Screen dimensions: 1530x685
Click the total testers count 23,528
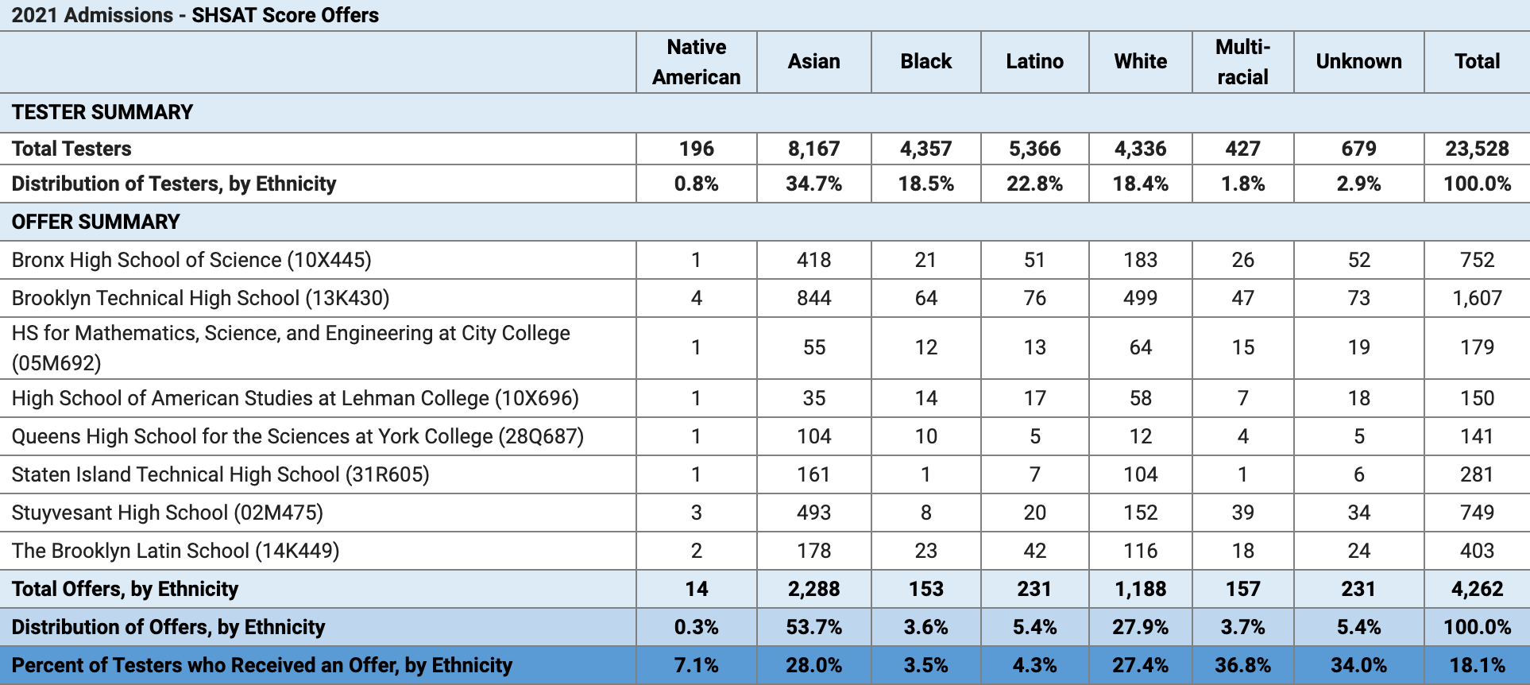(x=1477, y=149)
